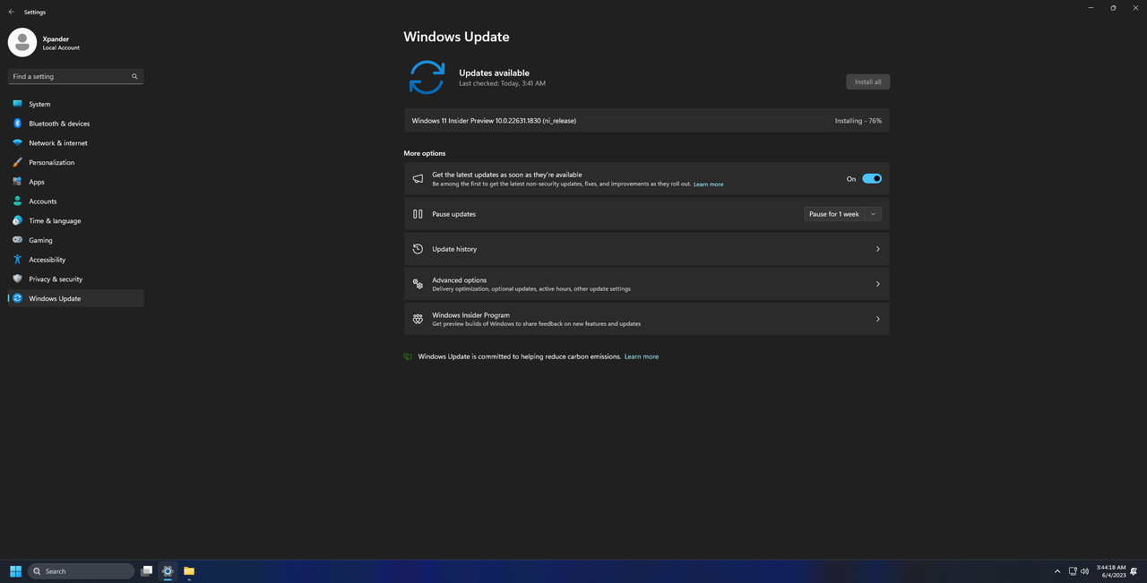Select System in the sidebar

(76, 104)
